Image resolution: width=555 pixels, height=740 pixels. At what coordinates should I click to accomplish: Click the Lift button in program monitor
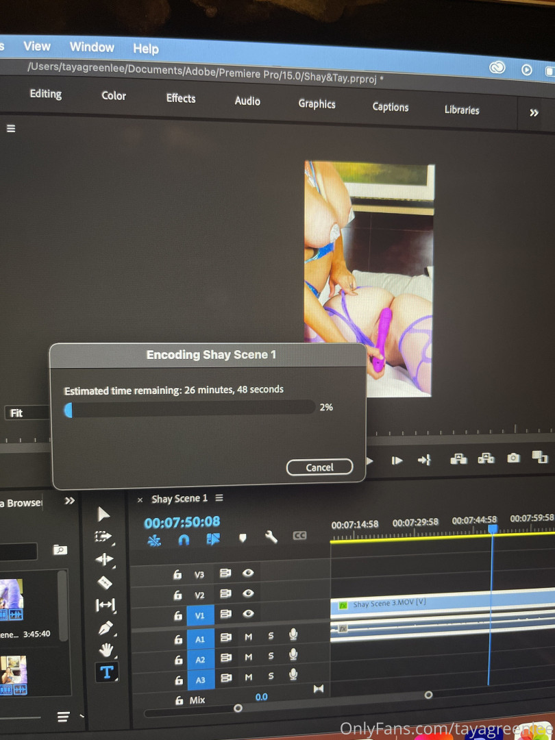(x=458, y=458)
